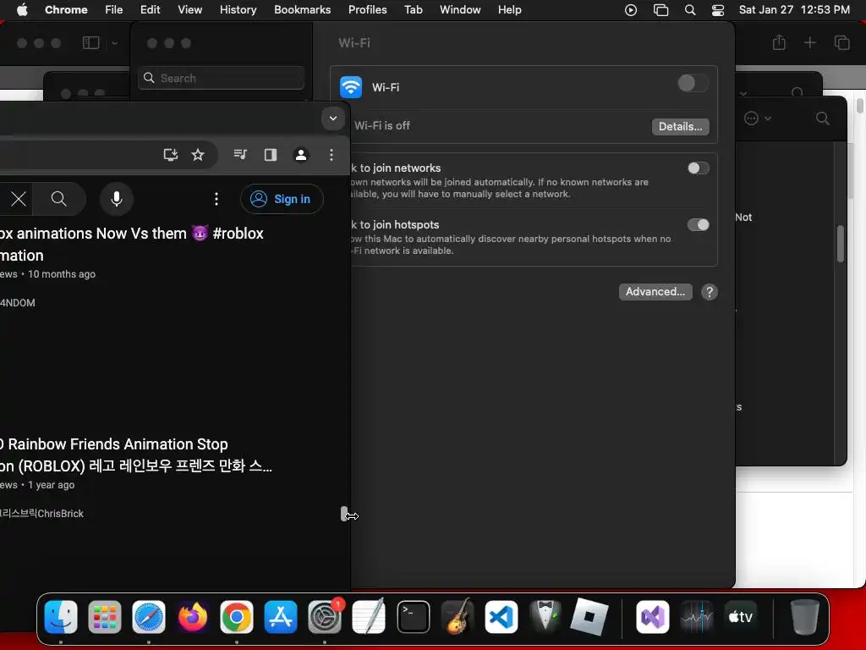
Task: Open the History menu
Action: tap(238, 9)
